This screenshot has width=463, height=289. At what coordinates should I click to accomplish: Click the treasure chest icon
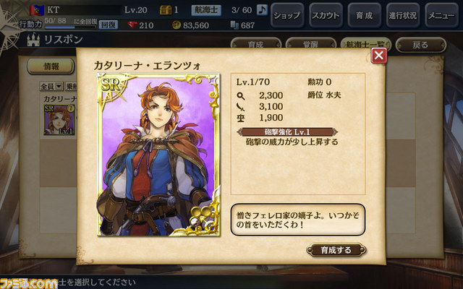coord(166,10)
